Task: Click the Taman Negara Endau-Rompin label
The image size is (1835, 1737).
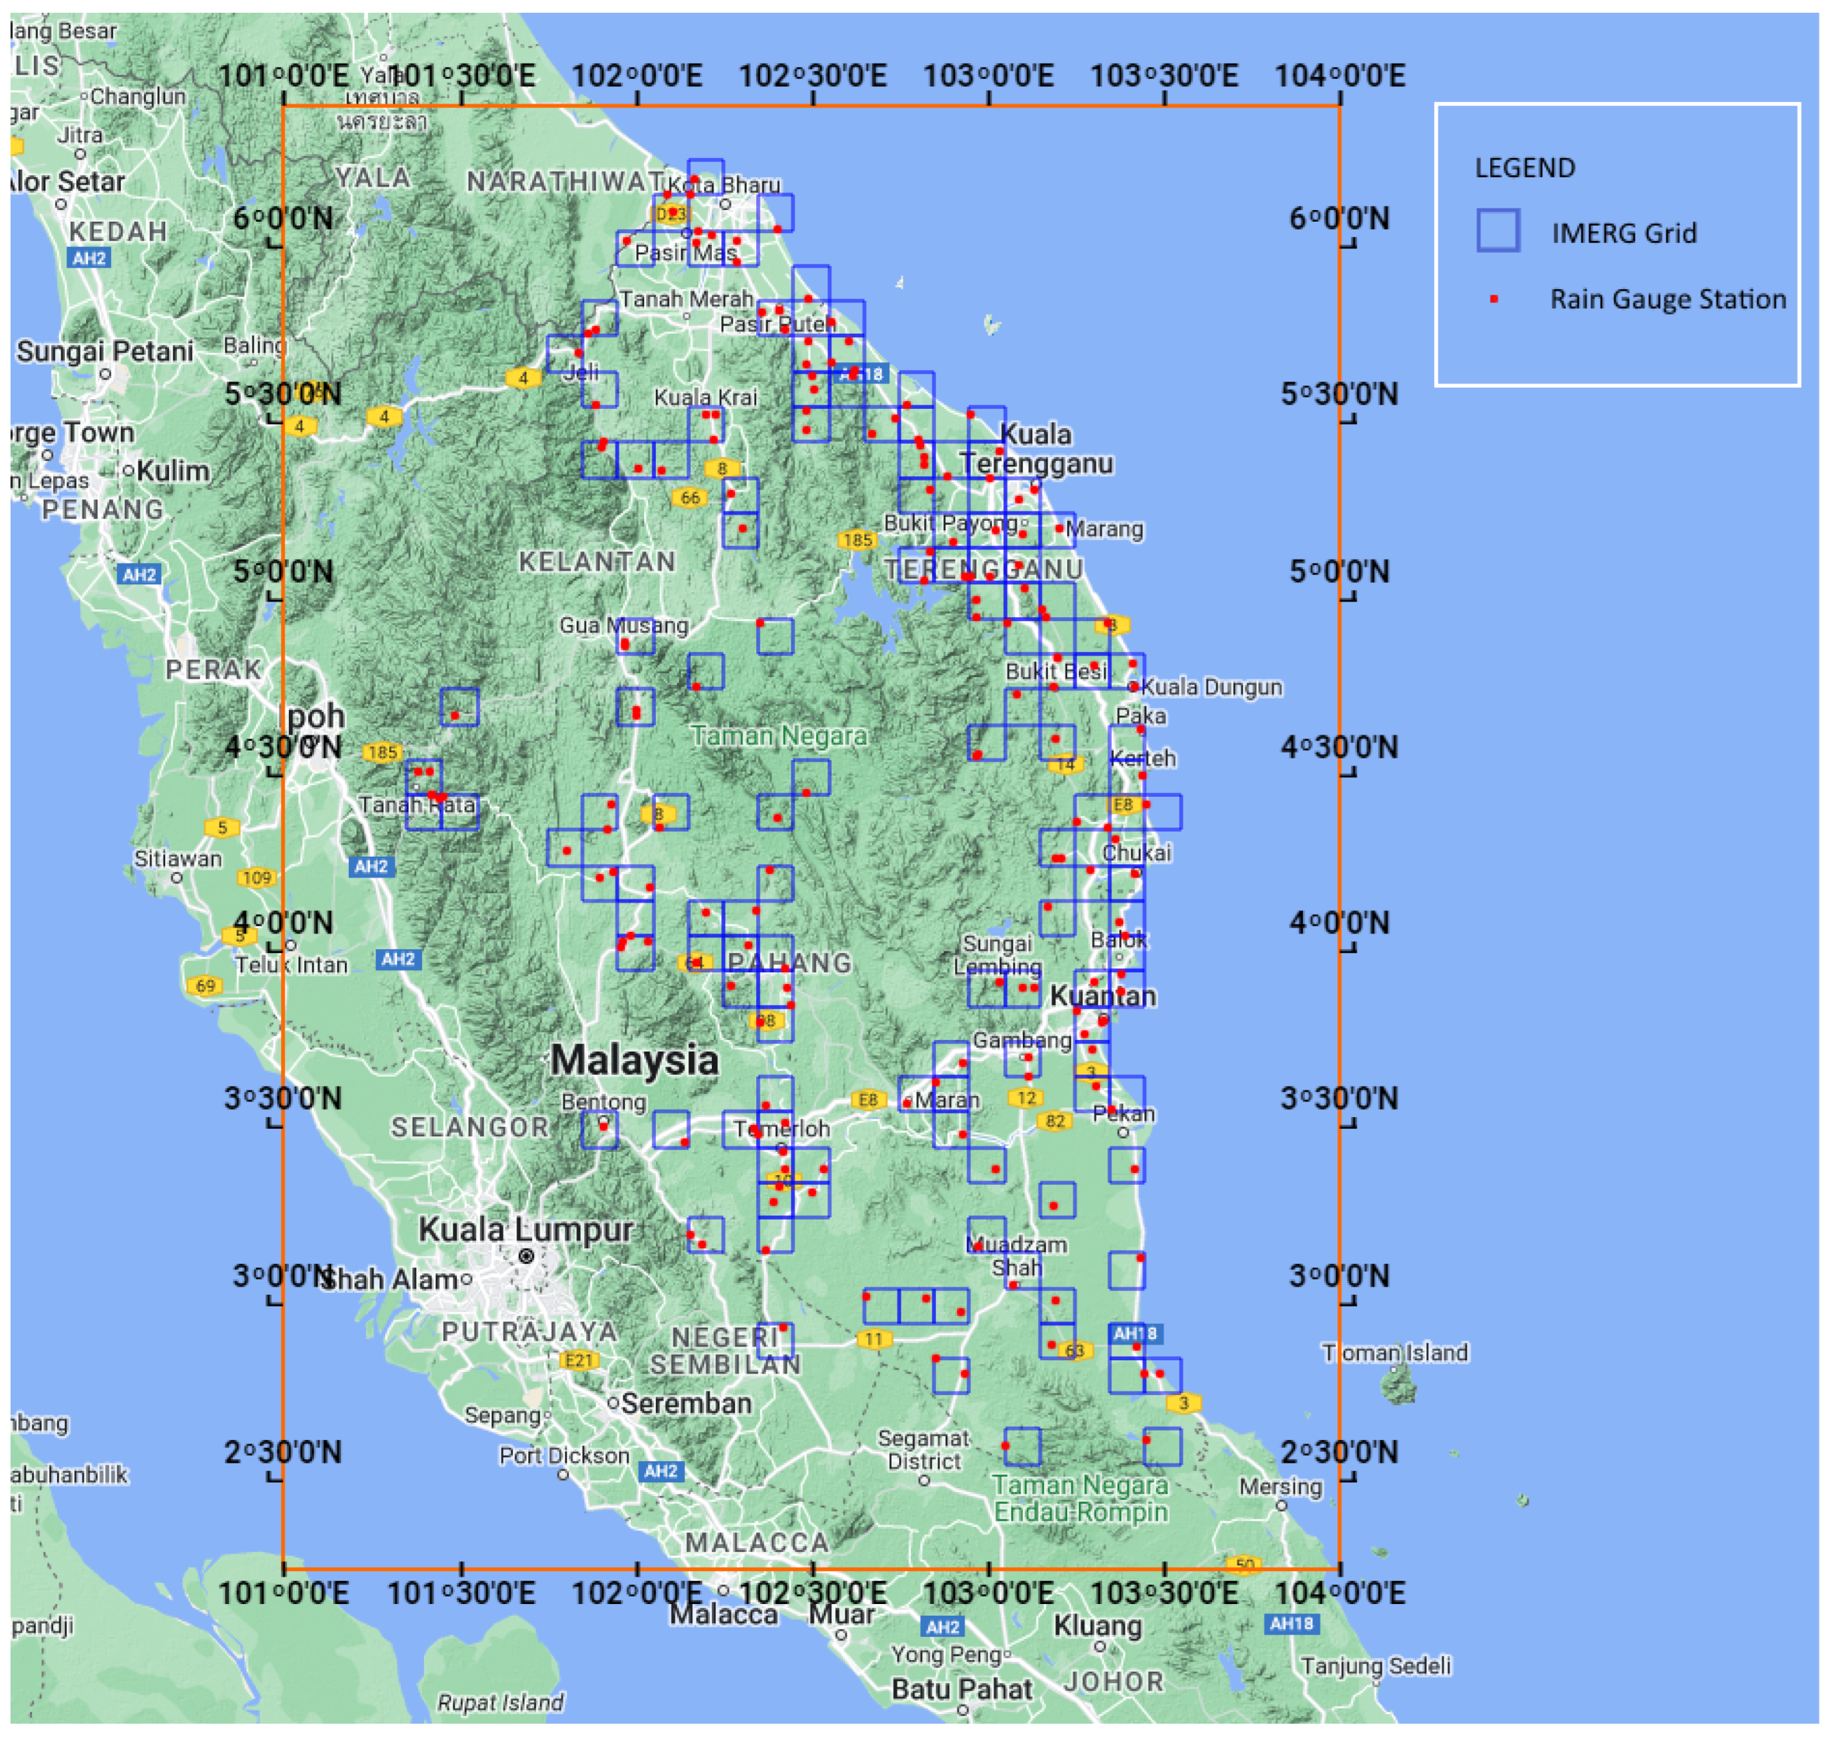Action: pos(1080,1498)
